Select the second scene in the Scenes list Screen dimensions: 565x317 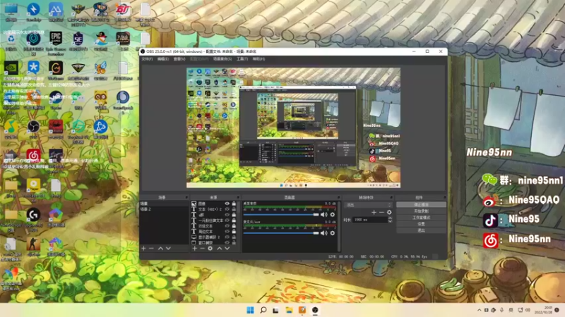pyautogui.click(x=164, y=209)
